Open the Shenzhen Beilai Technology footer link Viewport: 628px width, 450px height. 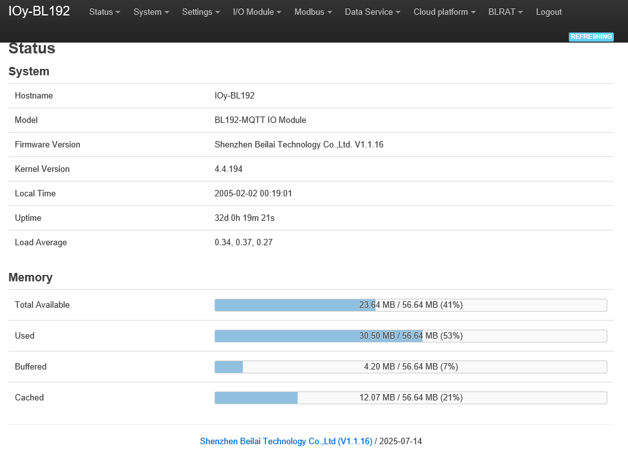(x=286, y=441)
